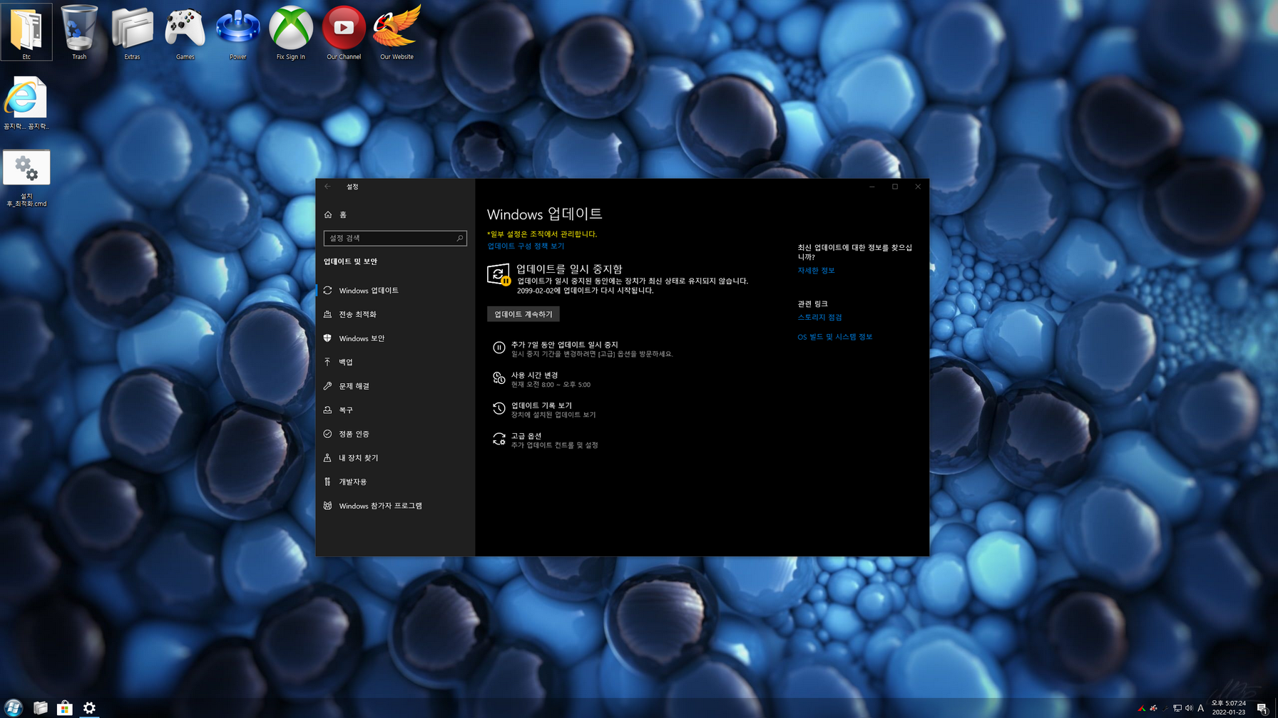Open 고급 옵션 settings
The height and width of the screenshot is (718, 1278).
(x=546, y=440)
